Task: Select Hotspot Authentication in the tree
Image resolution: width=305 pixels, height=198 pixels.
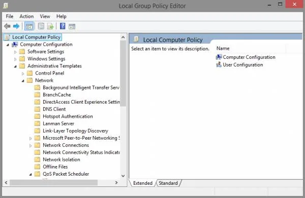Action: [68, 116]
